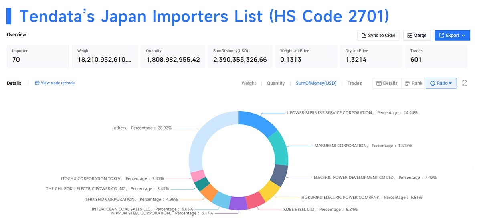Show the Details table view

[x=387, y=83]
